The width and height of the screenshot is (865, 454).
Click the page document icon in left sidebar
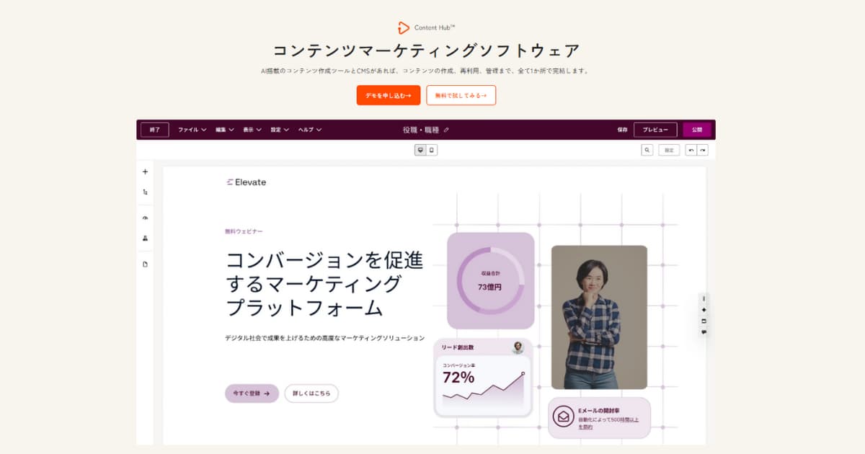(x=145, y=264)
